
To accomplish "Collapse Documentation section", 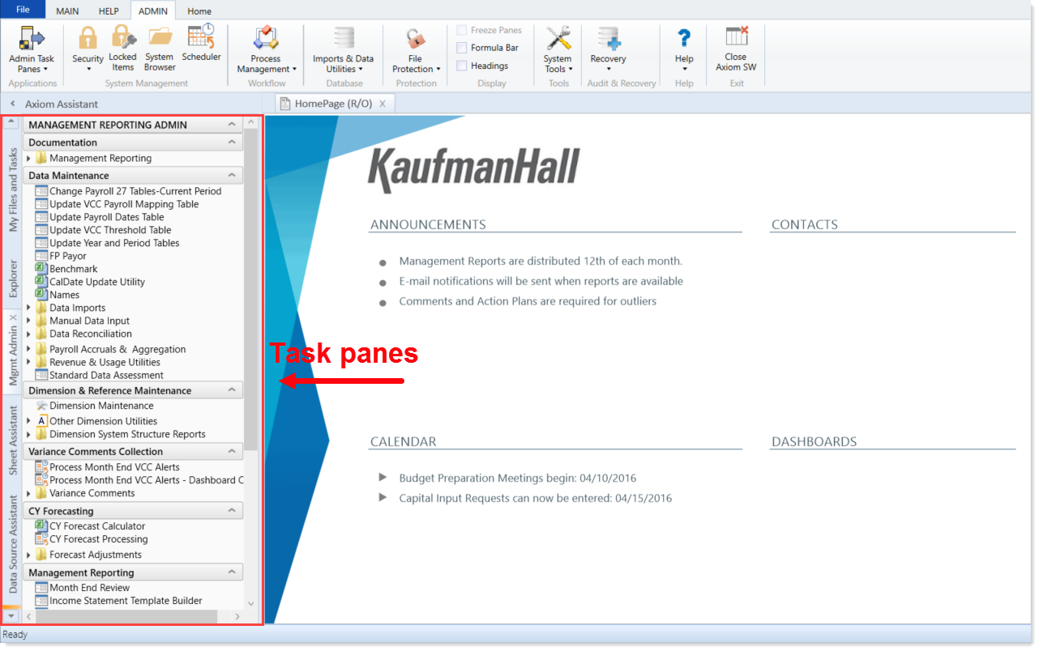I will click(233, 142).
